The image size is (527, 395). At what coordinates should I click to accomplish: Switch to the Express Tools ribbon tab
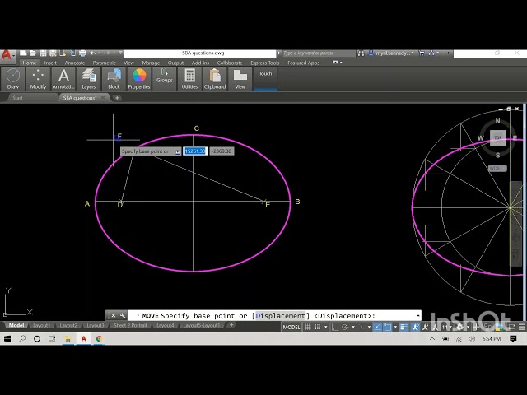(x=265, y=63)
